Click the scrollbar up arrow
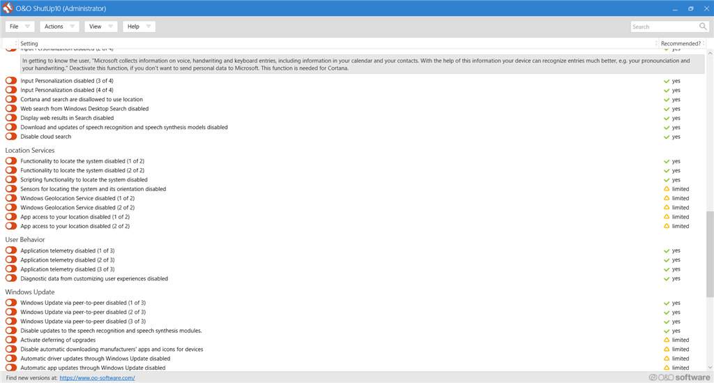 point(710,53)
